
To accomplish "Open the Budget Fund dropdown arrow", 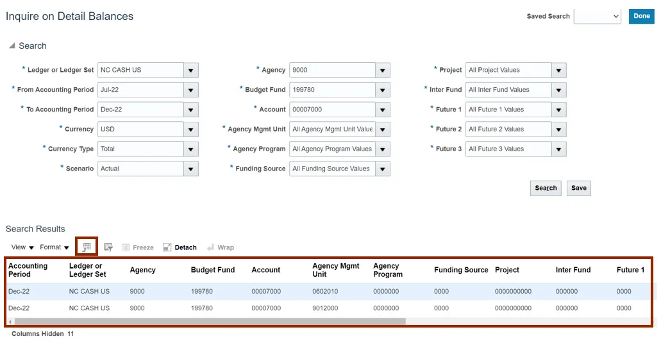I will pyautogui.click(x=383, y=90).
